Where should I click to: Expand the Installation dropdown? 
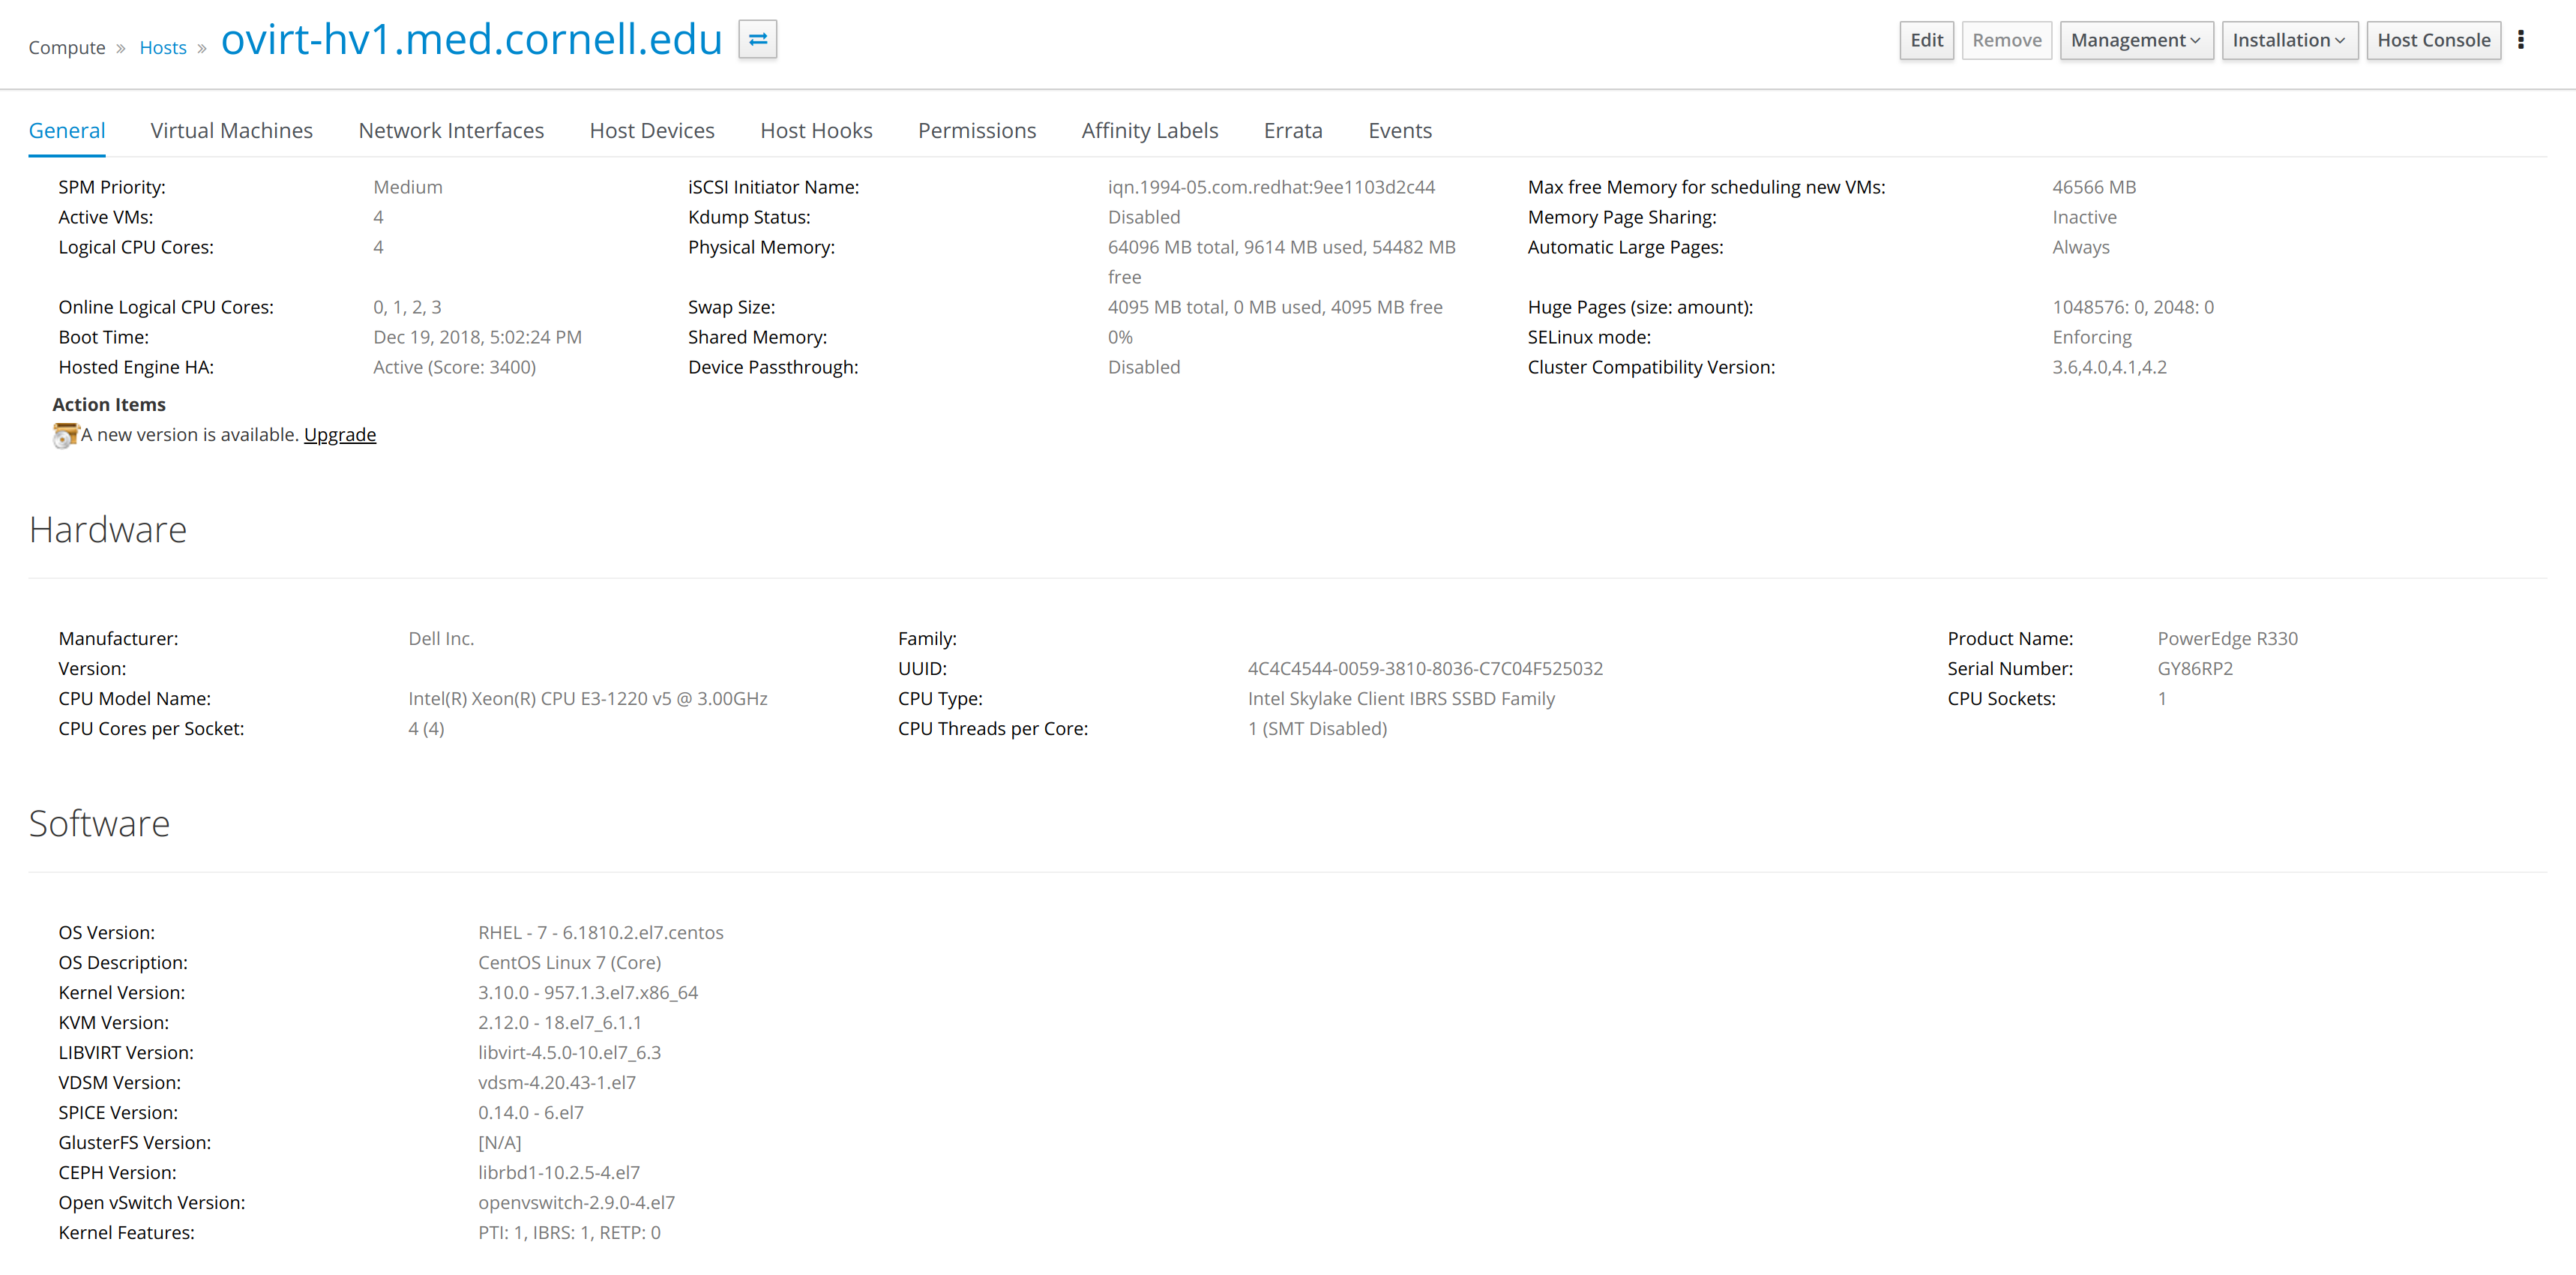pos(2288,40)
